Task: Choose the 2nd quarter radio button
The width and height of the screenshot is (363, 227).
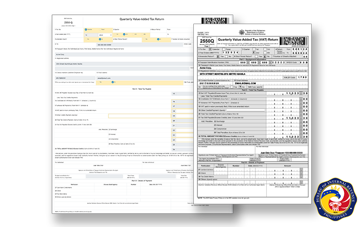Action: (124, 35)
